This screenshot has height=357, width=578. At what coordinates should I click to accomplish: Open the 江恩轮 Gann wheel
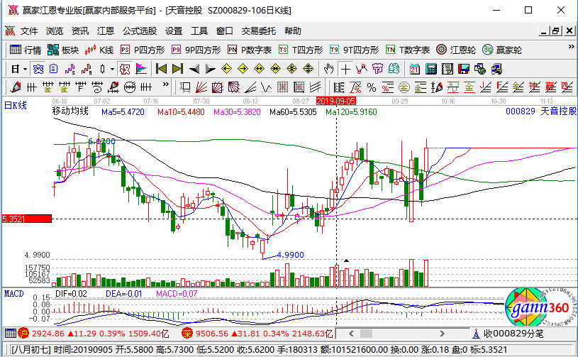tap(455, 50)
